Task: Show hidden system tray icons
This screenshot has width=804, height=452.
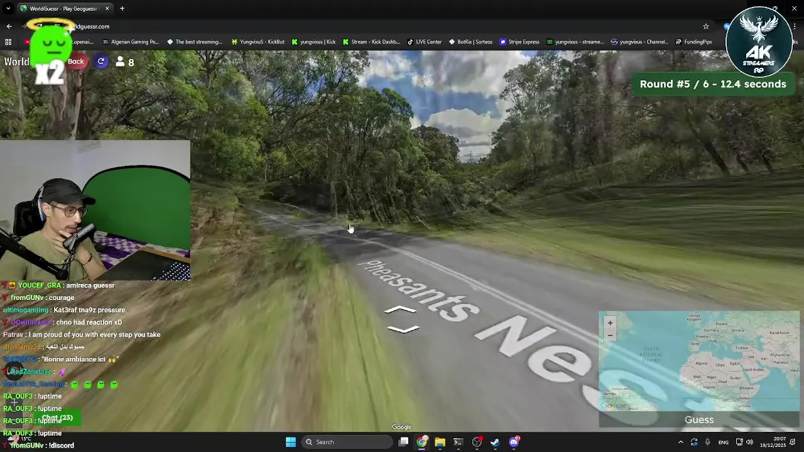Action: (x=680, y=442)
